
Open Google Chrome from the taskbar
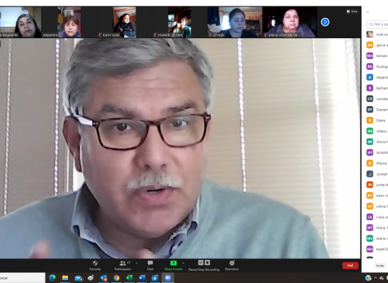(x=116, y=278)
